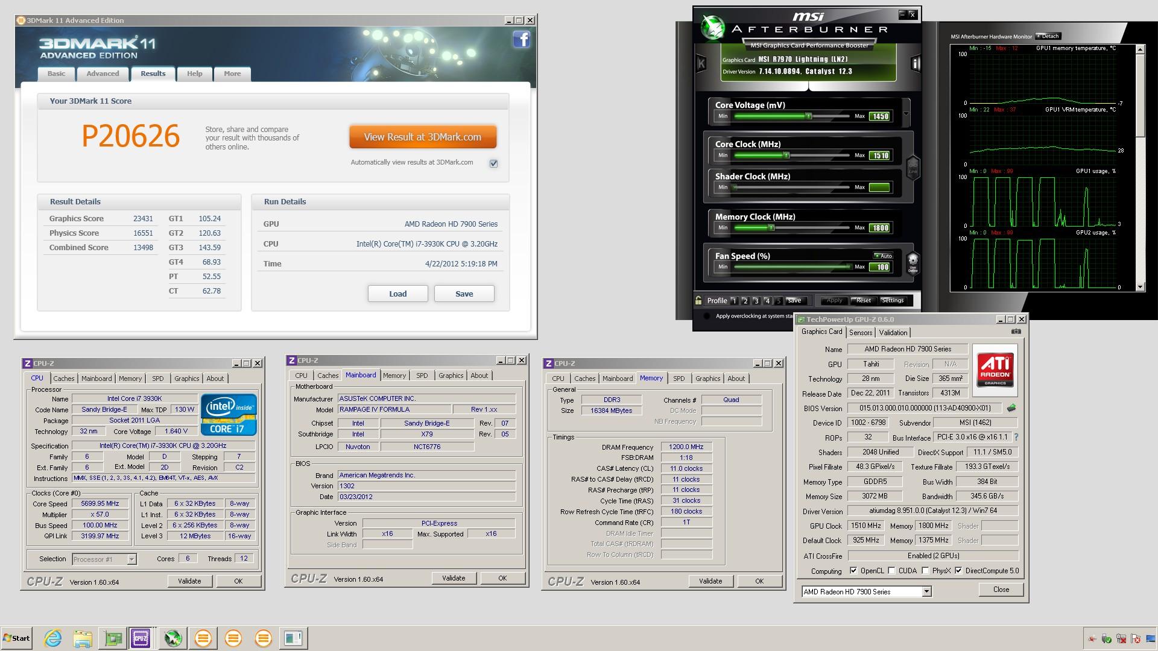The width and height of the screenshot is (1158, 651).
Task: Open the Caches tab in the first CPU-Z window
Action: [63, 379]
